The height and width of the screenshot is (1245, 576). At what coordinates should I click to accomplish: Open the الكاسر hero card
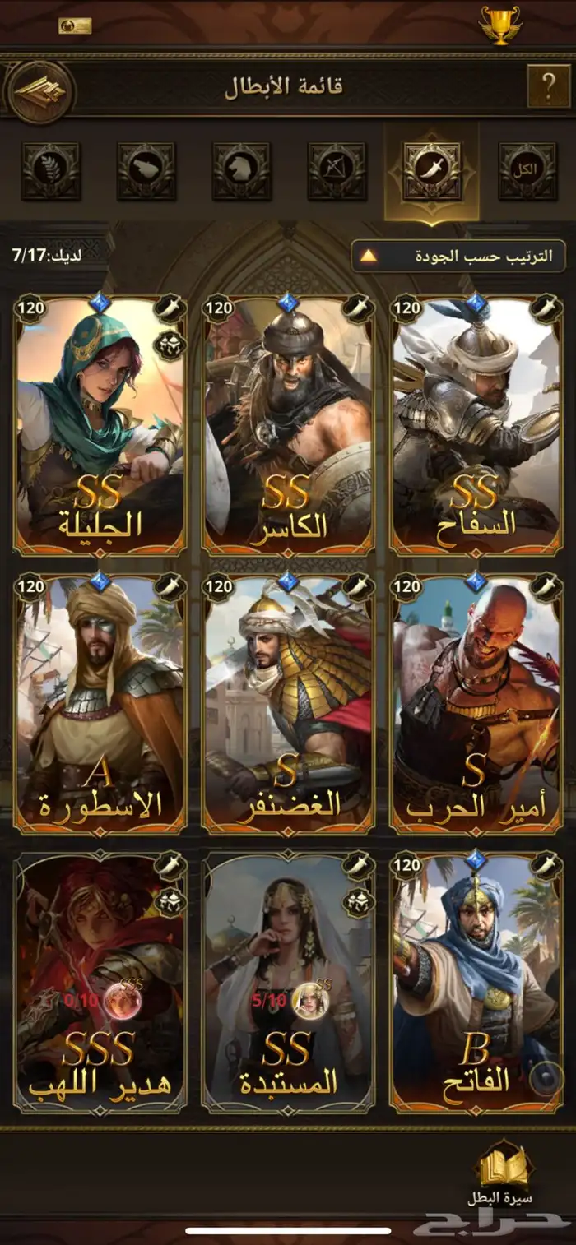coord(288,426)
